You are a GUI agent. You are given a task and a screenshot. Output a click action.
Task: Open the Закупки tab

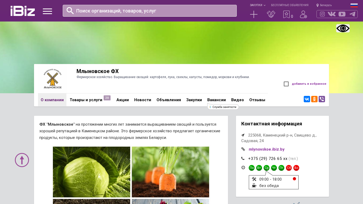[x=194, y=100]
